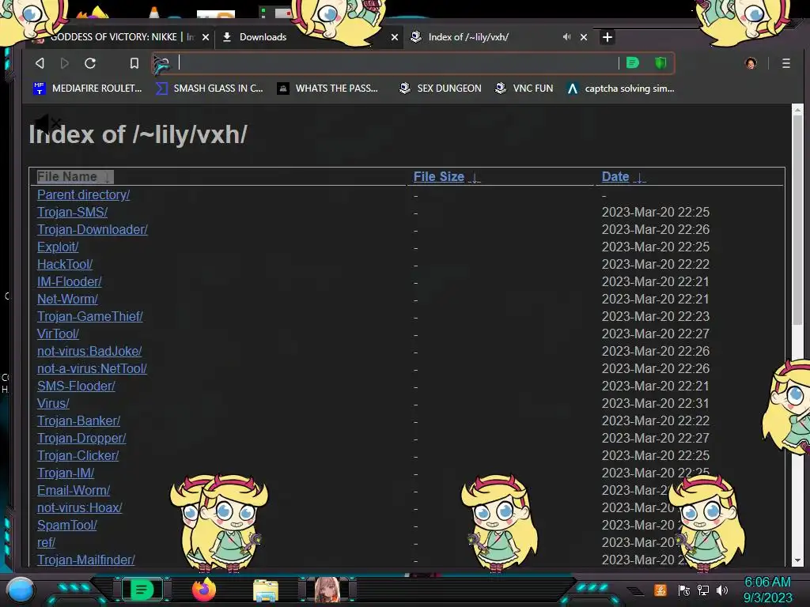Open the Trojan-Dropper/ folder
810x607 pixels.
coord(81,438)
